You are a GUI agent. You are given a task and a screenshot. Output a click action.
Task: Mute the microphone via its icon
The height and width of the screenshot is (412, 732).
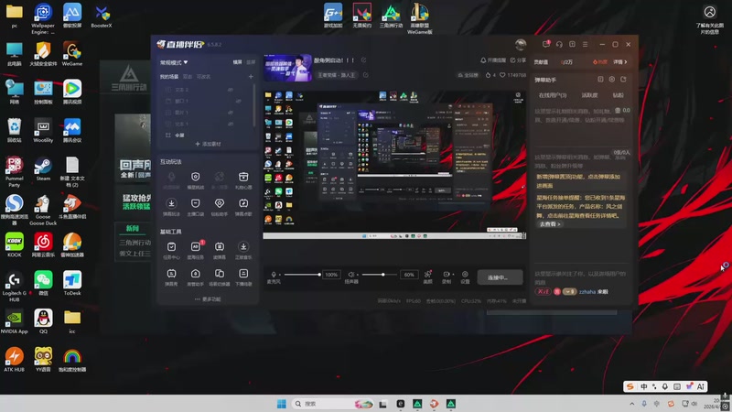point(274,274)
